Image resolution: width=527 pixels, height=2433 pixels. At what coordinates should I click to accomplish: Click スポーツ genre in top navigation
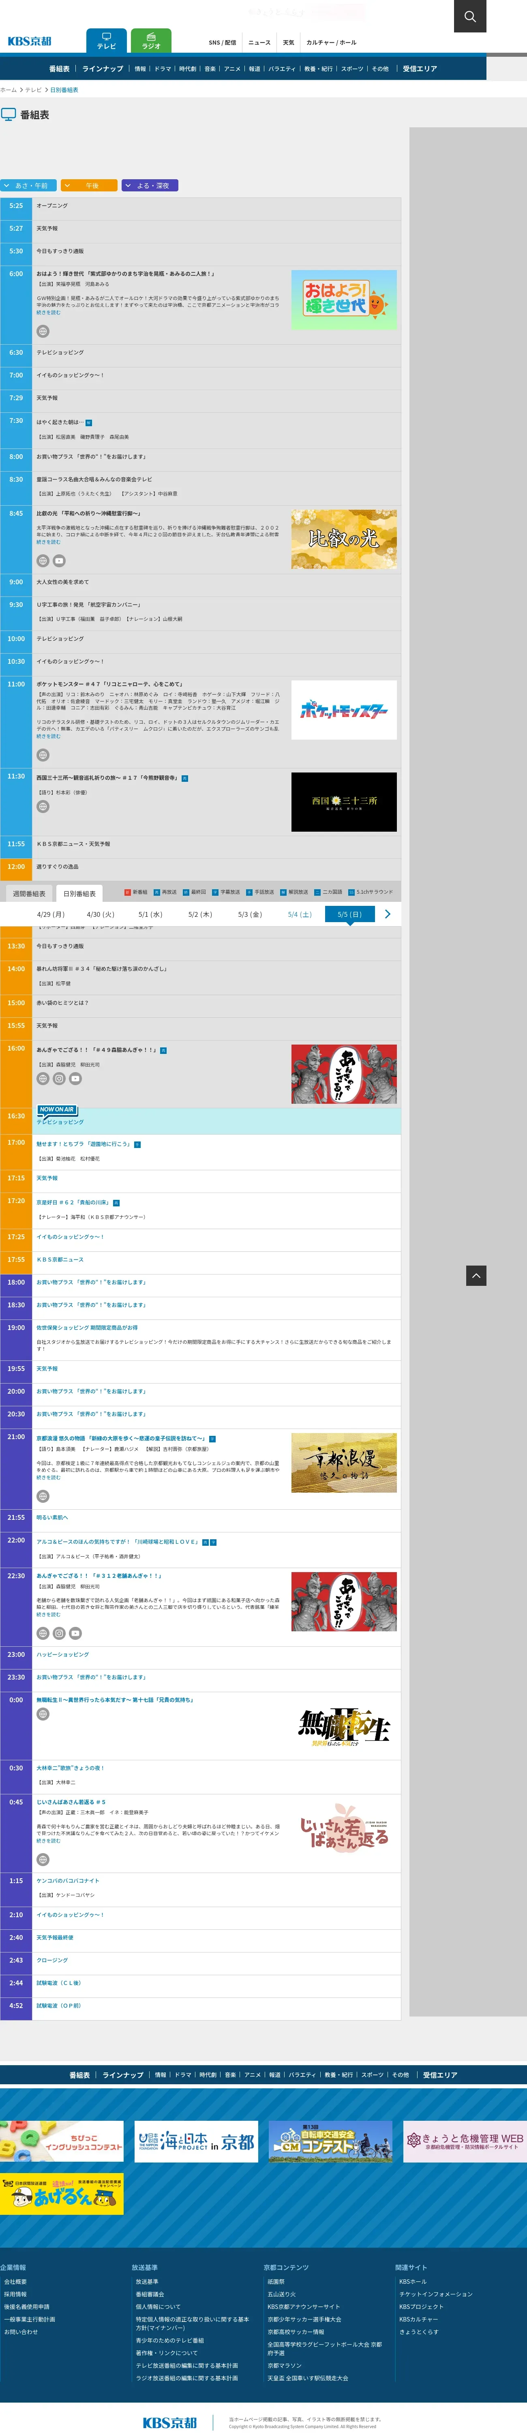tap(352, 69)
